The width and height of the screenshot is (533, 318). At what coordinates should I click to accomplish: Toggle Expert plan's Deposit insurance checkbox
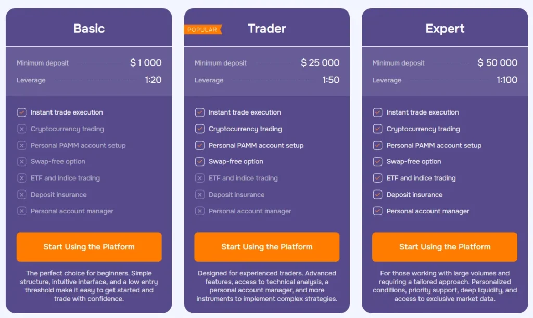377,195
